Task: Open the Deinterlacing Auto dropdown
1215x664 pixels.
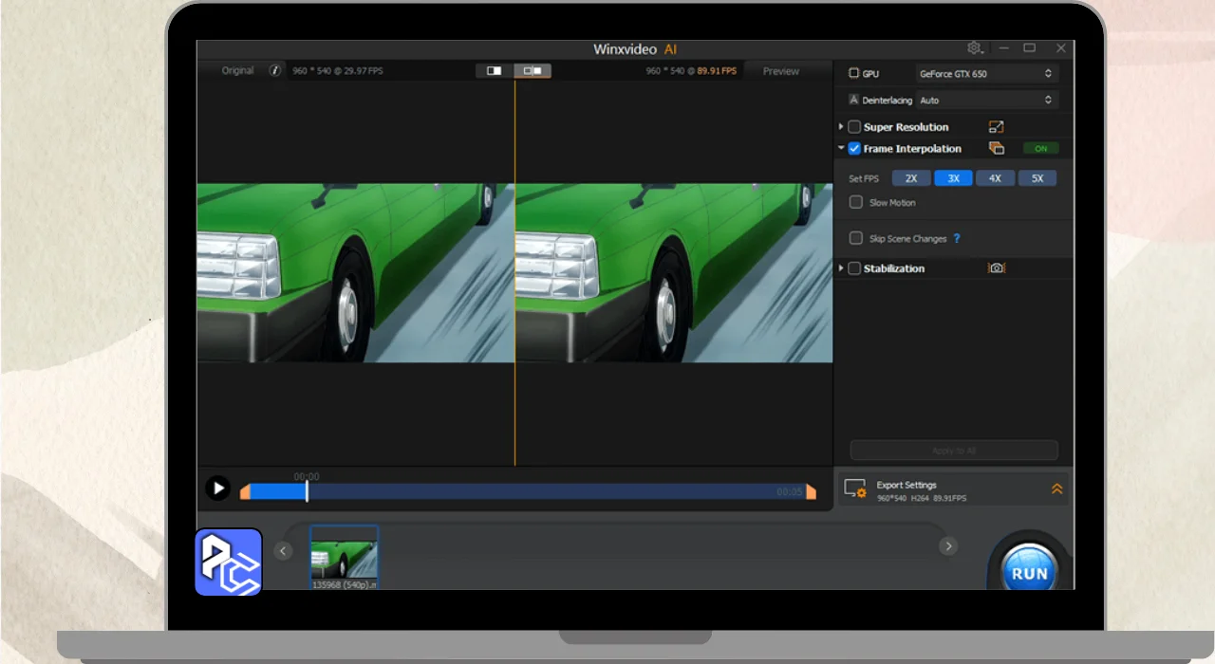Action: [986, 101]
